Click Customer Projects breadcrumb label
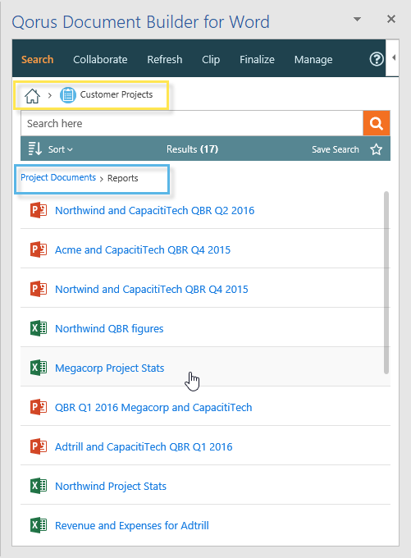The image size is (411, 558). click(116, 94)
